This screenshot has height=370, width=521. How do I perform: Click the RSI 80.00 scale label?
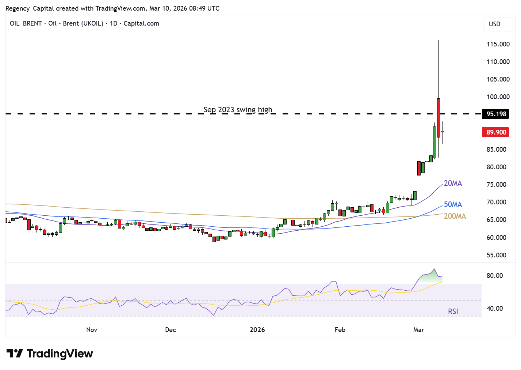point(495,276)
